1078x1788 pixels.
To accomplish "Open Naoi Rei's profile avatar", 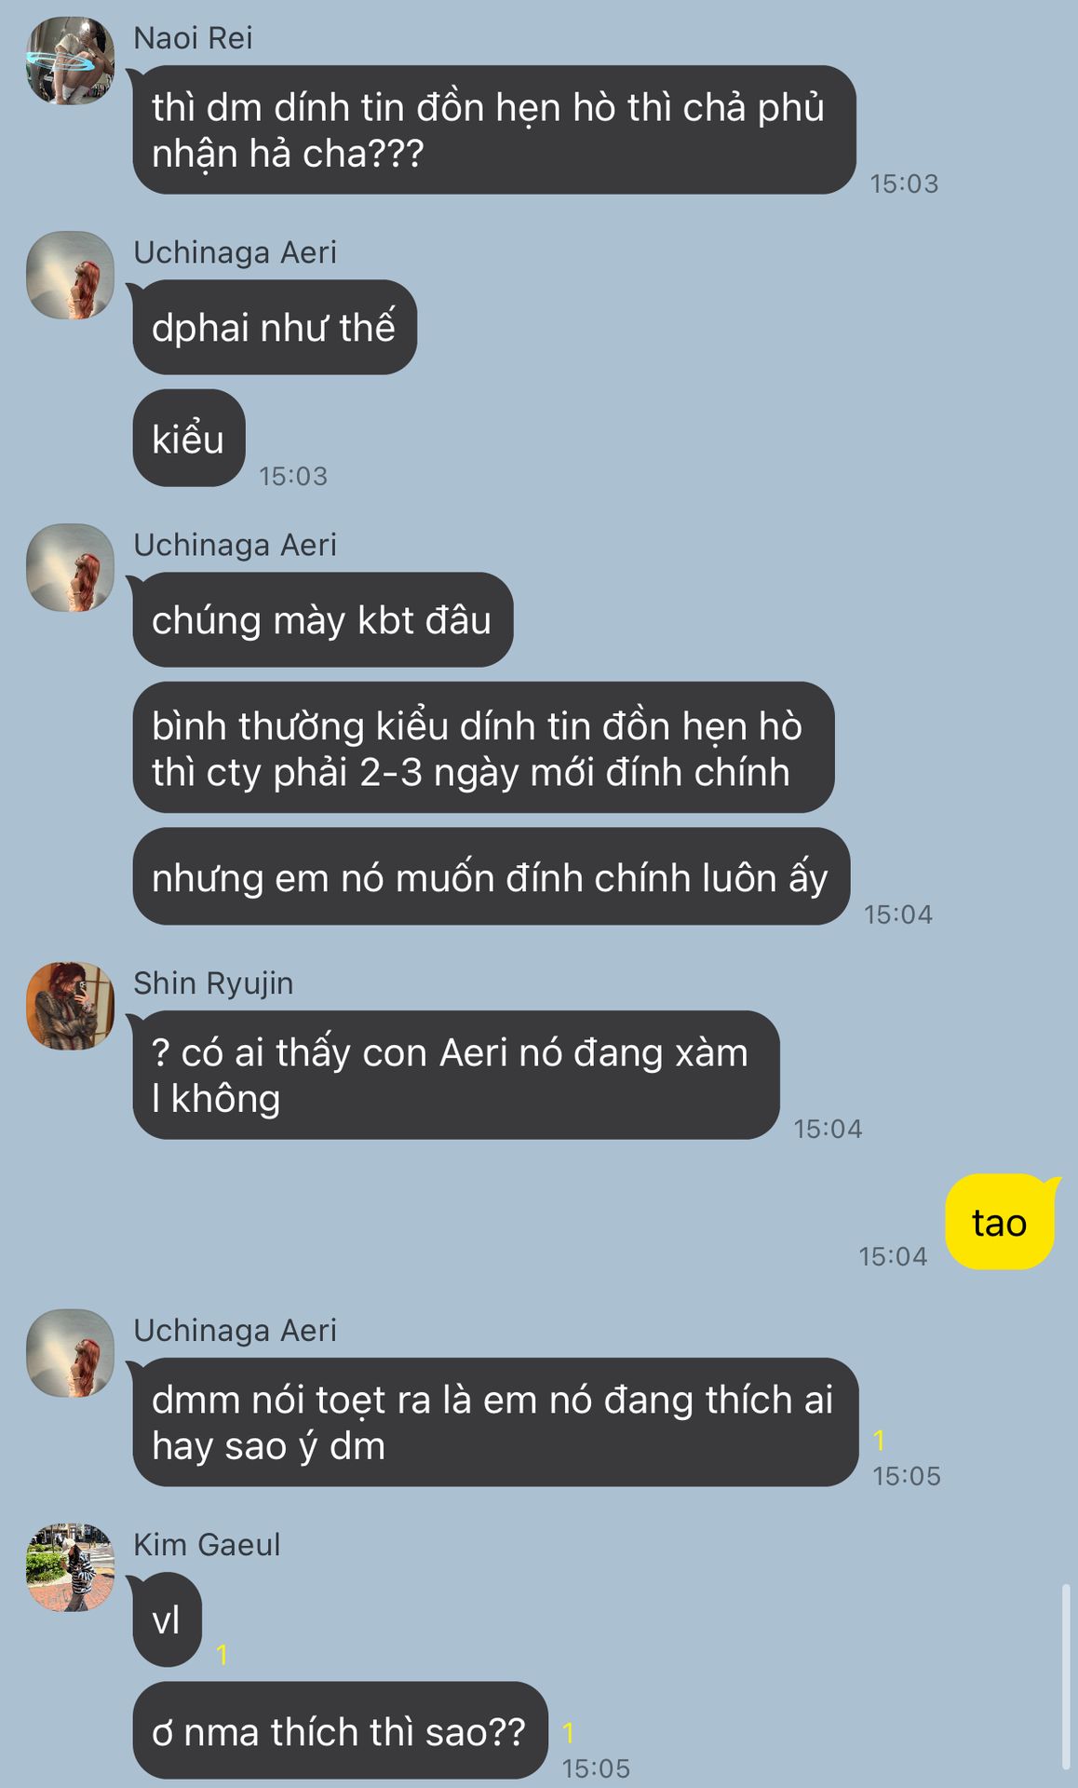I will (x=70, y=61).
